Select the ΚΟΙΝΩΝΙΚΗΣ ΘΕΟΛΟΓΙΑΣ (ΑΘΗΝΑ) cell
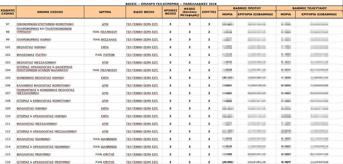 50,78
